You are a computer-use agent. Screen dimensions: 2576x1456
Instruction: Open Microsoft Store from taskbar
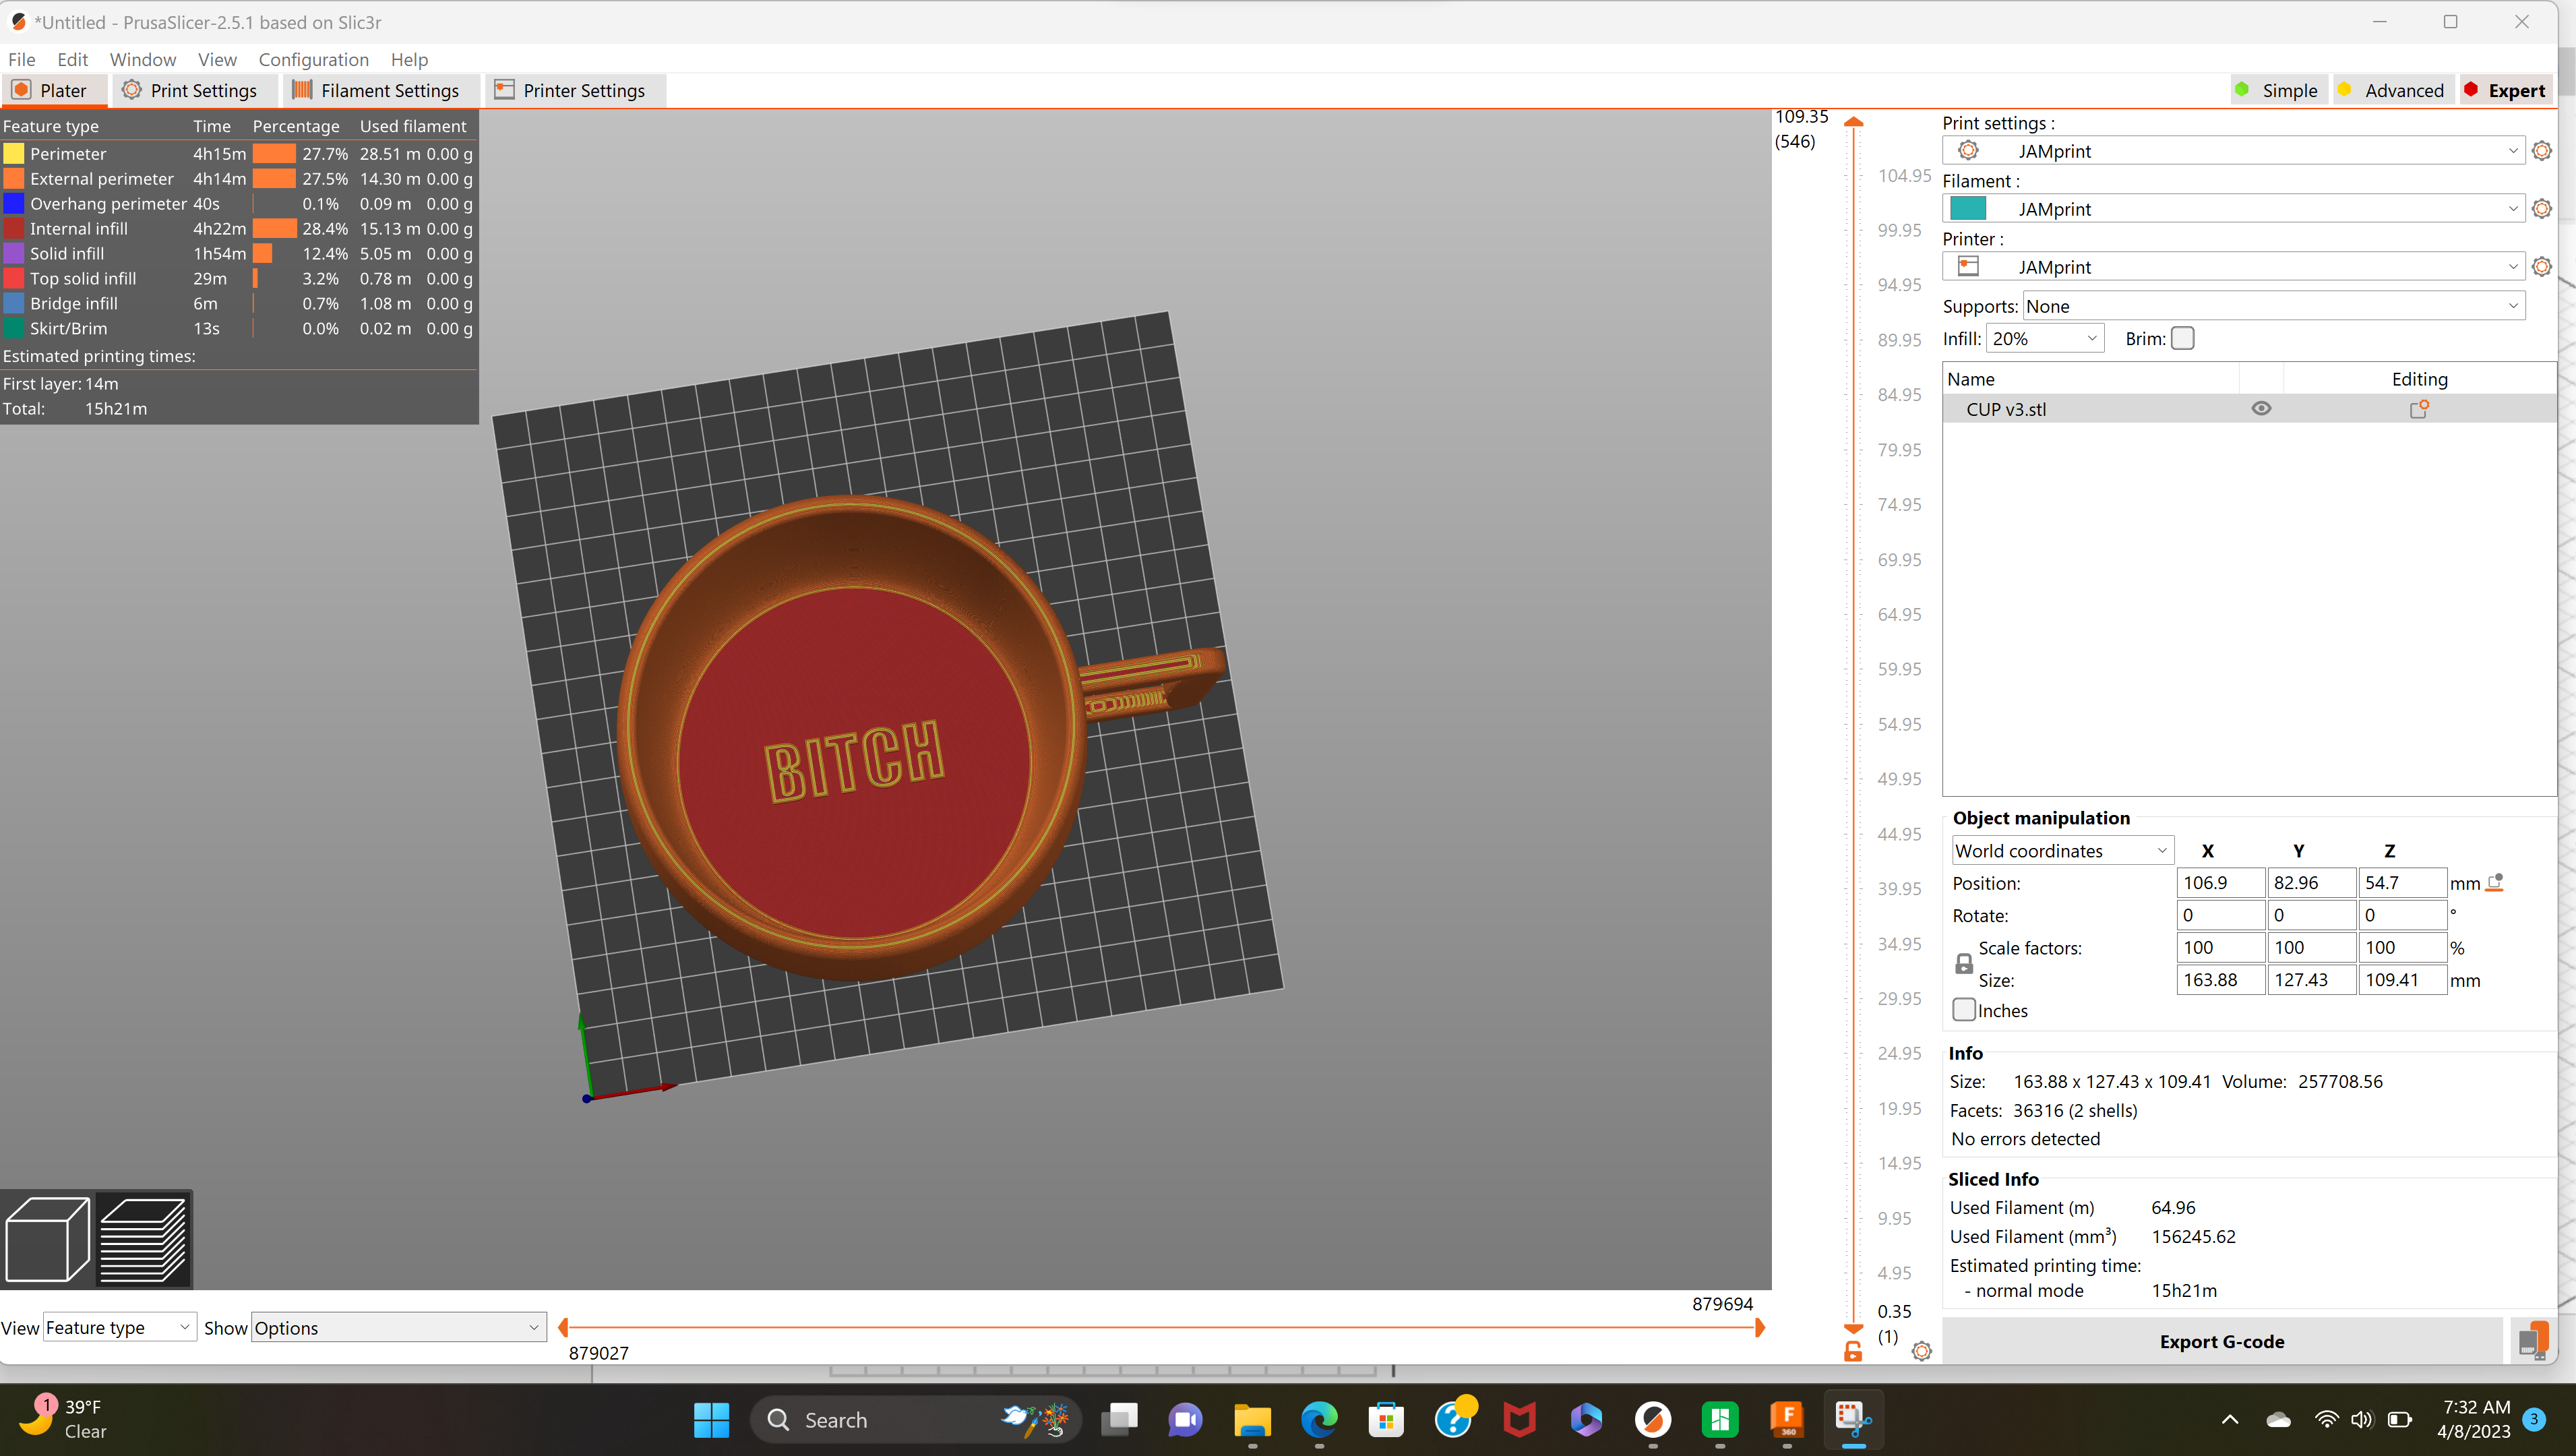(x=1386, y=1420)
